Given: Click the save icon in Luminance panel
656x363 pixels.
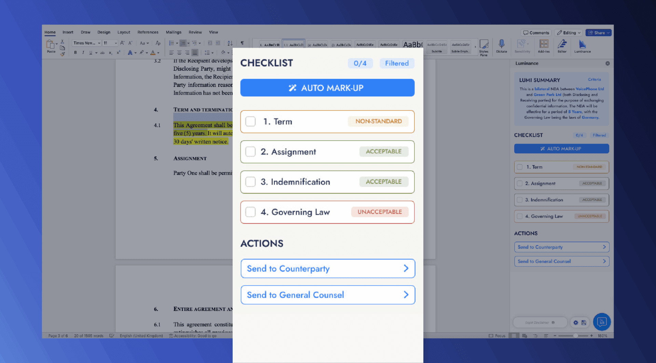Looking at the screenshot, I should coord(584,322).
